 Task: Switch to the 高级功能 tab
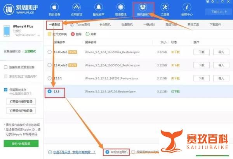[171, 24]
